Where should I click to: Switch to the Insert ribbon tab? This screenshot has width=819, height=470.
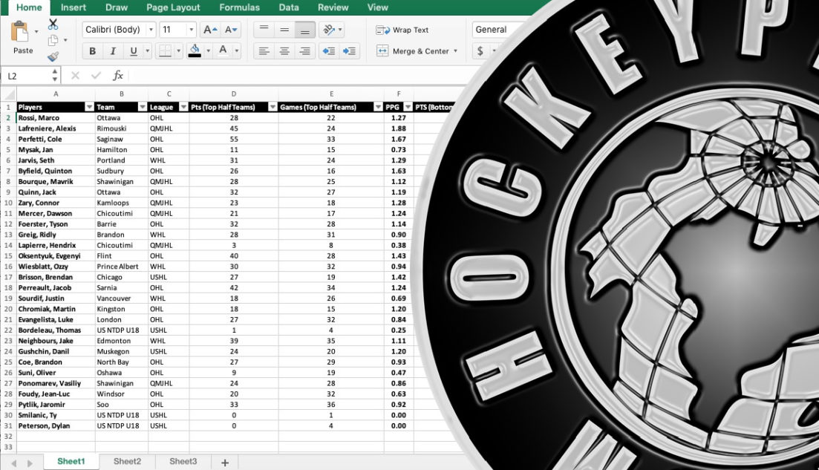tap(73, 7)
